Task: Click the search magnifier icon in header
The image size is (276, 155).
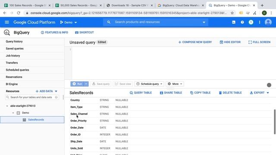Action: pyautogui.click(x=109, y=22)
